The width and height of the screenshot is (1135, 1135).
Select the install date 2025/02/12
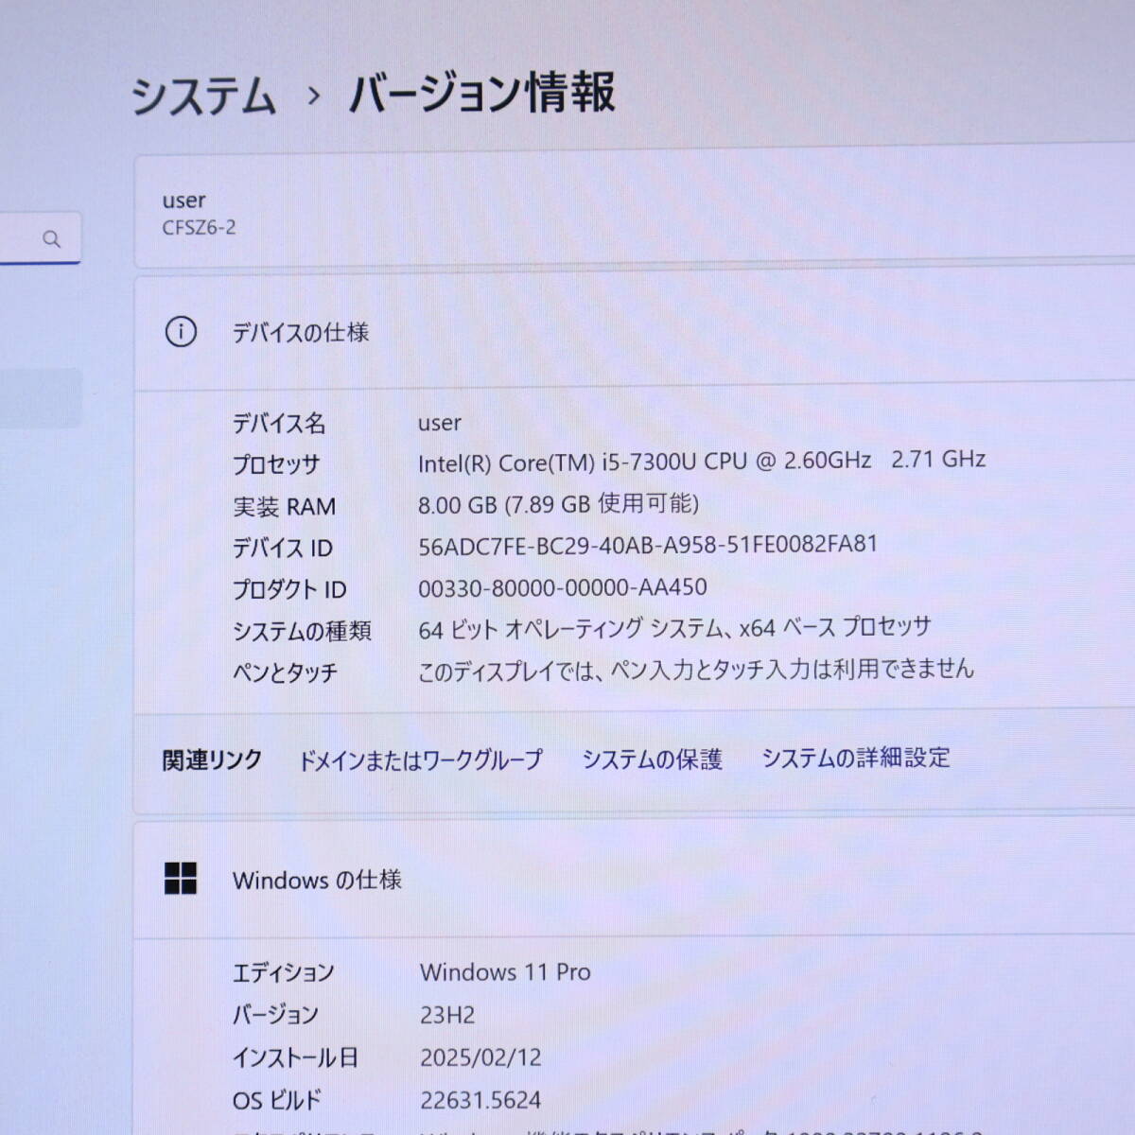coord(480,1057)
